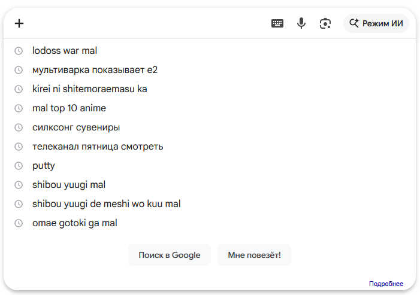
Task: Select the 'shibou yuugi mal' suggestion
Action: click(x=69, y=185)
